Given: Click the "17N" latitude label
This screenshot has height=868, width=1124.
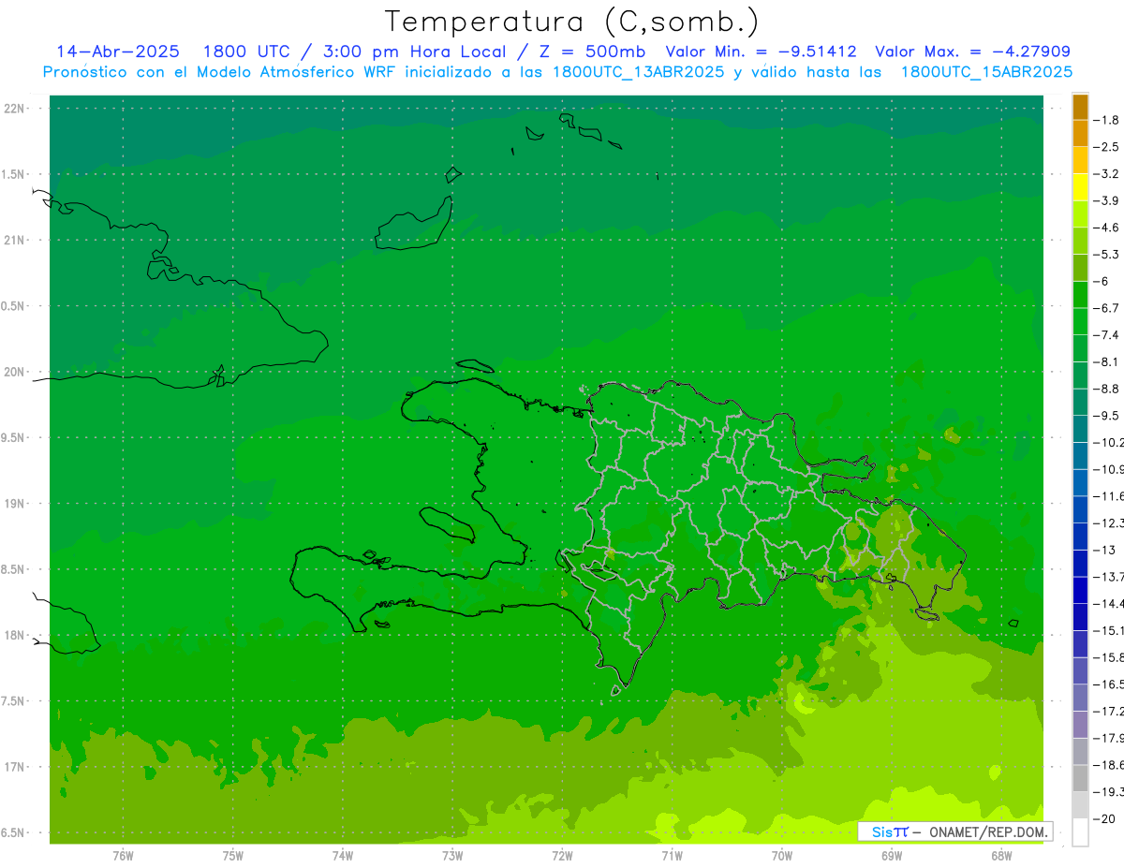Looking at the screenshot, I should point(14,768).
